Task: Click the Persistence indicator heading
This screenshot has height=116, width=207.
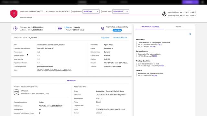Action: pyautogui.click(x=140, y=40)
